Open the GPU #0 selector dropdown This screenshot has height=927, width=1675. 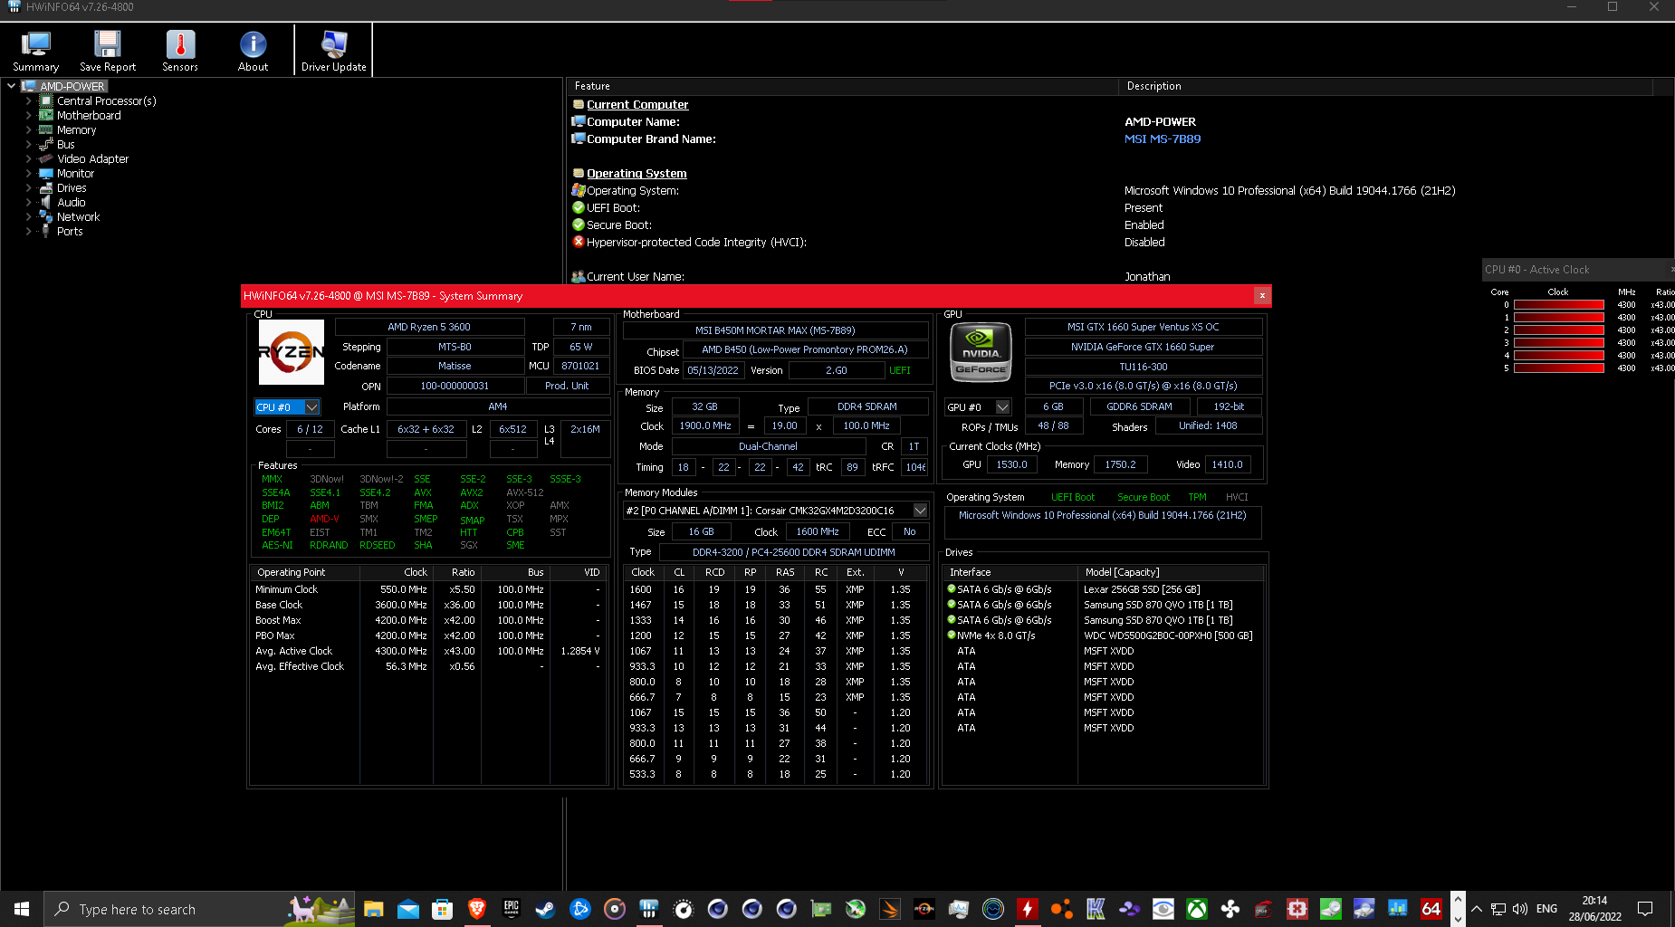point(978,407)
